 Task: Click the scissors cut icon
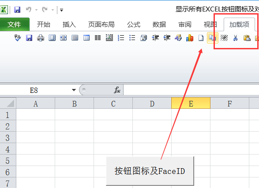(x=235, y=38)
